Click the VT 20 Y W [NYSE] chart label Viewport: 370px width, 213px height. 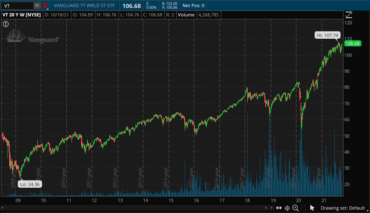tap(21, 15)
